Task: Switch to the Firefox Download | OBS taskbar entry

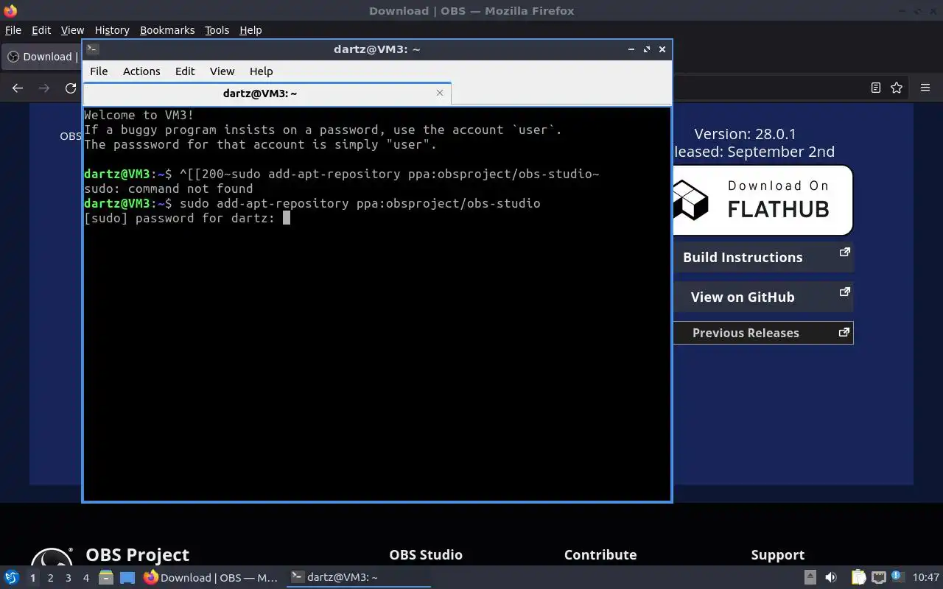Action: [x=211, y=577]
